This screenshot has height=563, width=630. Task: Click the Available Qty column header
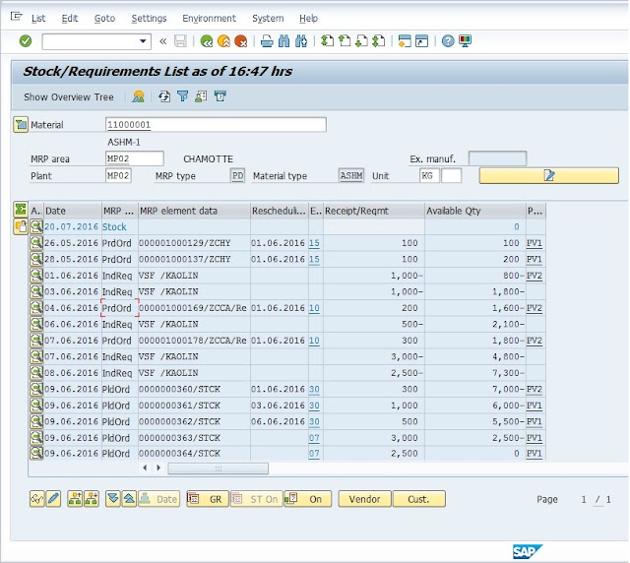(474, 211)
